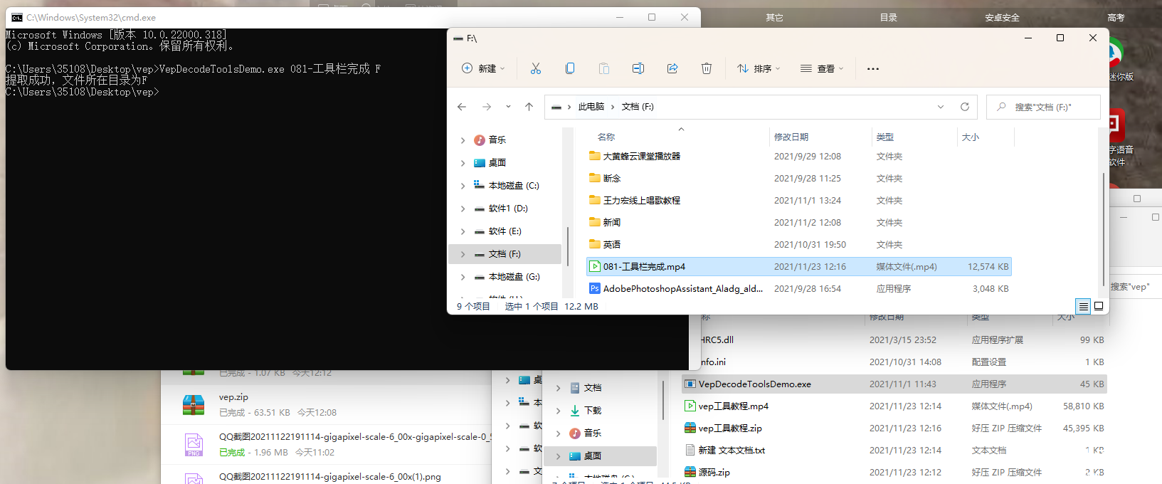
Task: Switch to the 其它 tab
Action: click(x=774, y=18)
